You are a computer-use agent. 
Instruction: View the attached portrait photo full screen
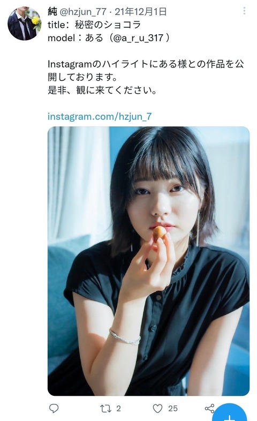(149, 261)
